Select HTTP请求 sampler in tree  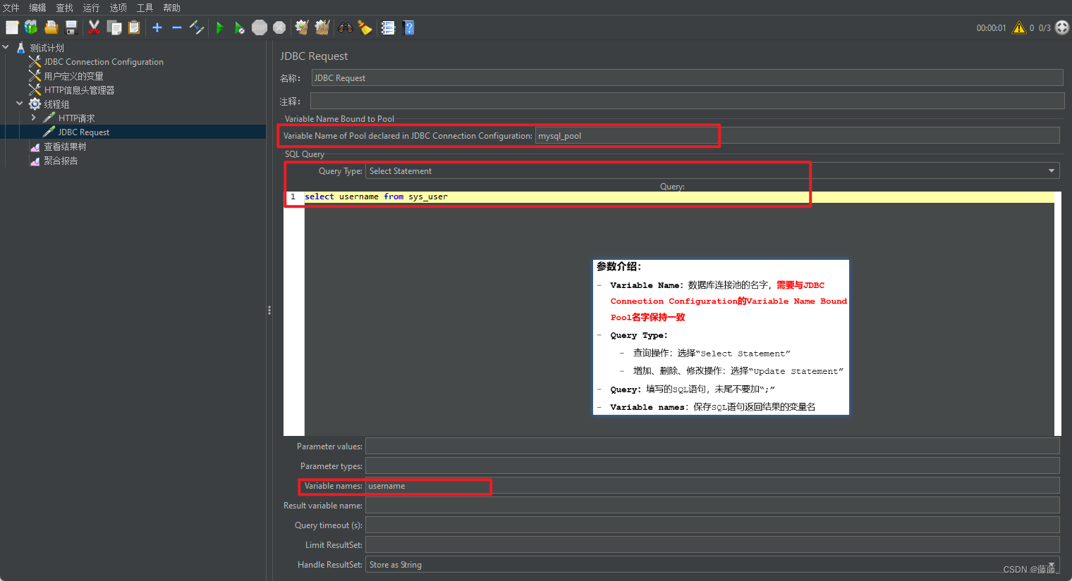[x=76, y=118]
